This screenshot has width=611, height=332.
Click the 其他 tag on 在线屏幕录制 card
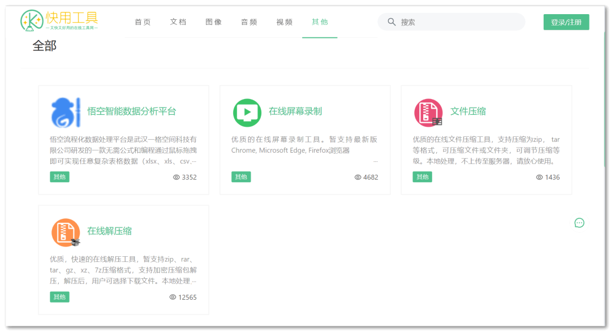coord(241,177)
